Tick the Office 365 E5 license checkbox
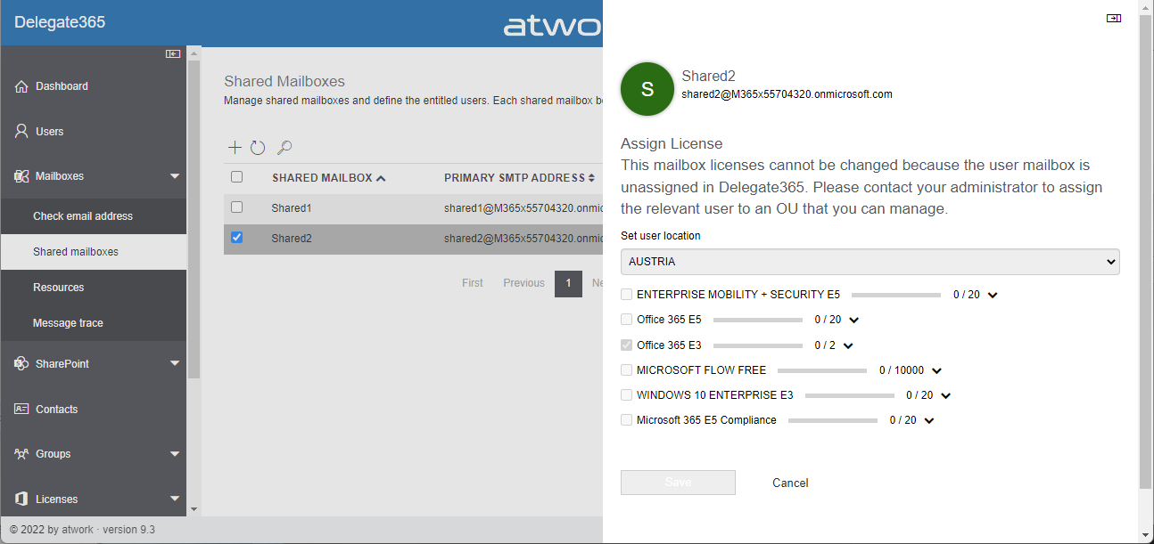The image size is (1154, 544). tap(627, 320)
